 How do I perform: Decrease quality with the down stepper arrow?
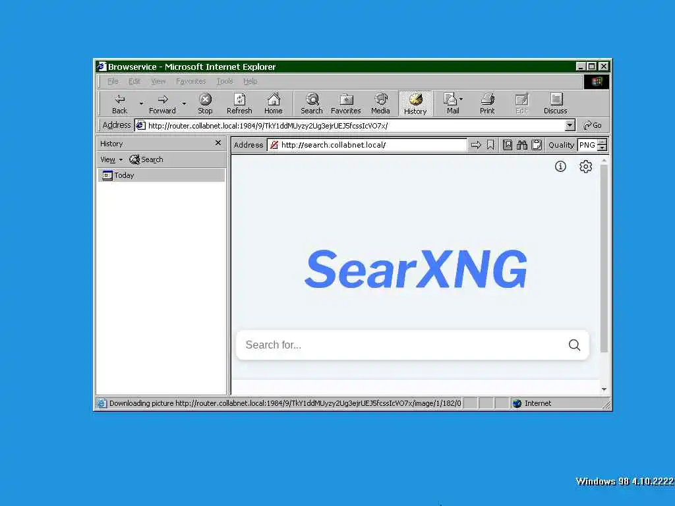pos(602,148)
